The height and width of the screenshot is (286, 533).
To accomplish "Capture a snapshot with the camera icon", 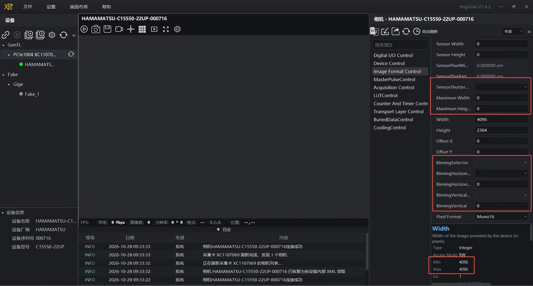I will click(x=96, y=29).
